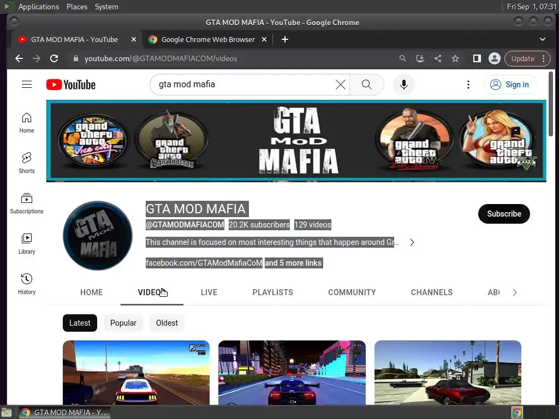Open the facebook.com/GTAModMafiaCoM link
This screenshot has width=559, height=419.
(x=204, y=263)
